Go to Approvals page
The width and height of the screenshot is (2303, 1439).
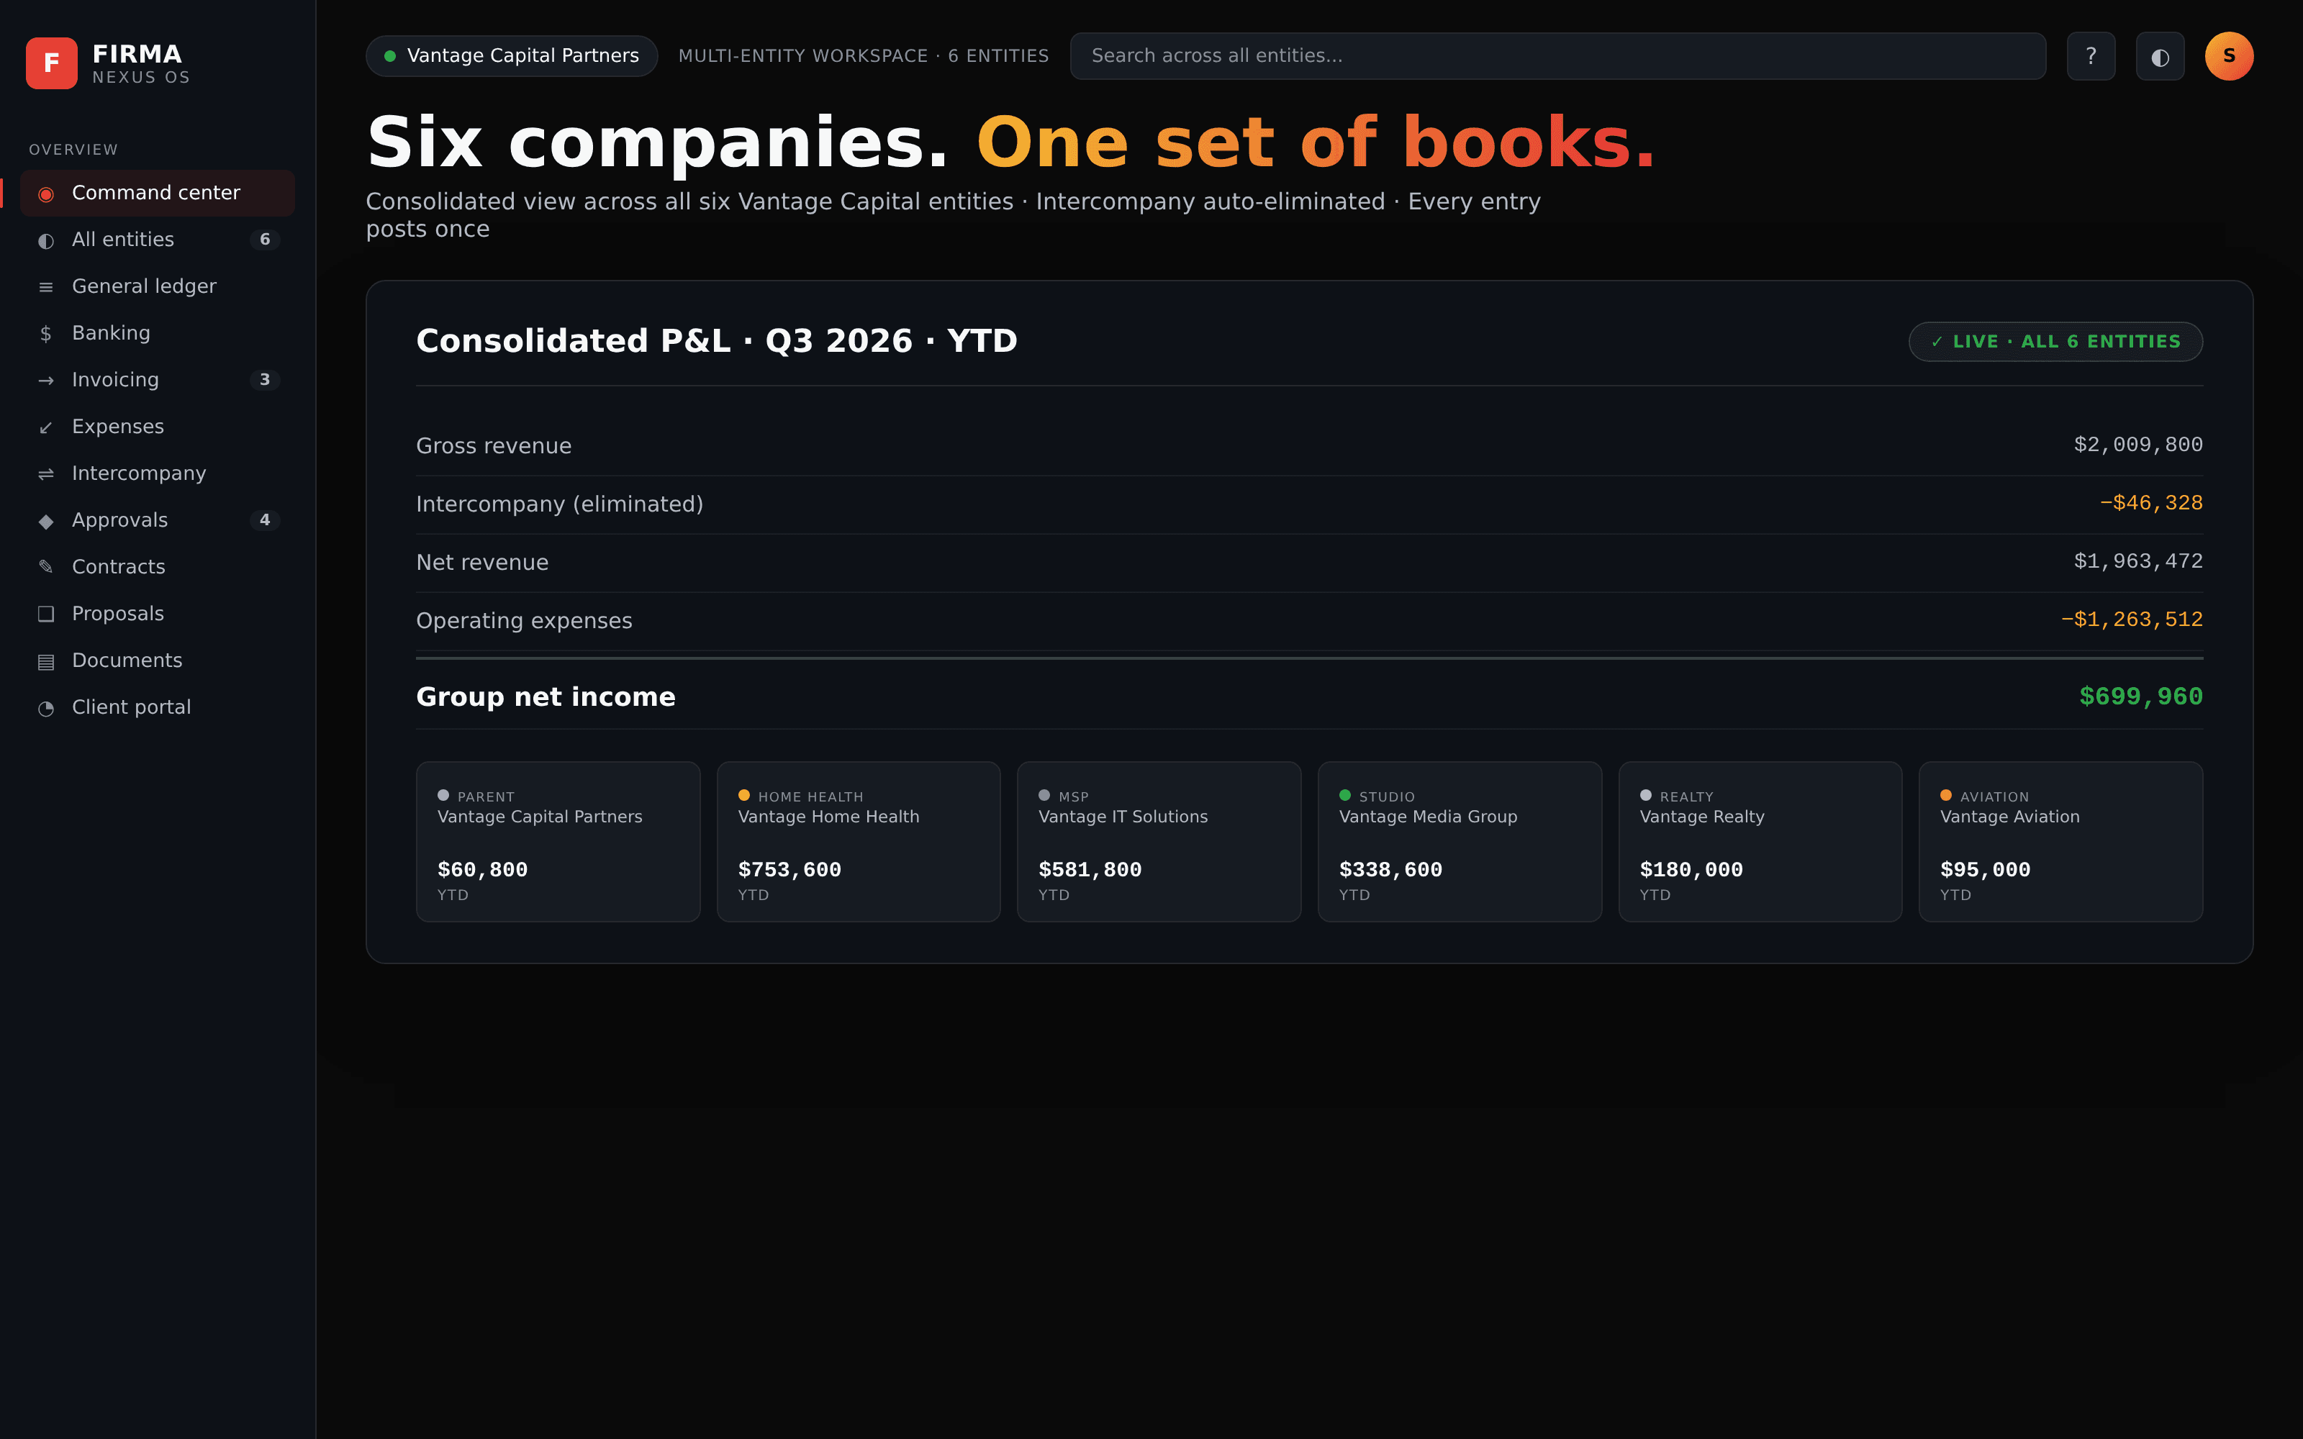click(x=158, y=519)
